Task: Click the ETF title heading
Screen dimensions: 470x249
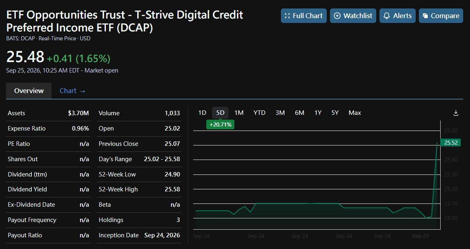Action: 125,21
